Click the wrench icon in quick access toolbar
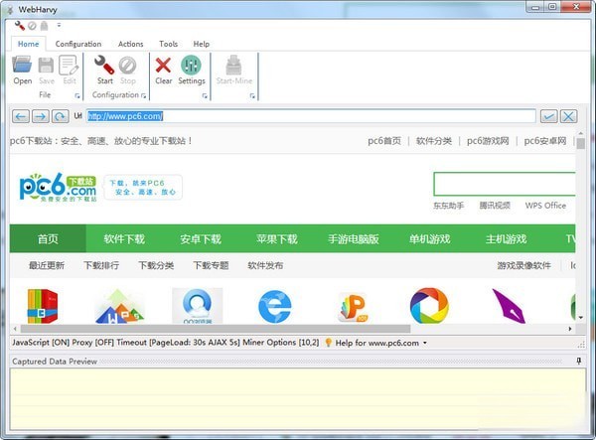This screenshot has height=440, width=596. click(20, 26)
